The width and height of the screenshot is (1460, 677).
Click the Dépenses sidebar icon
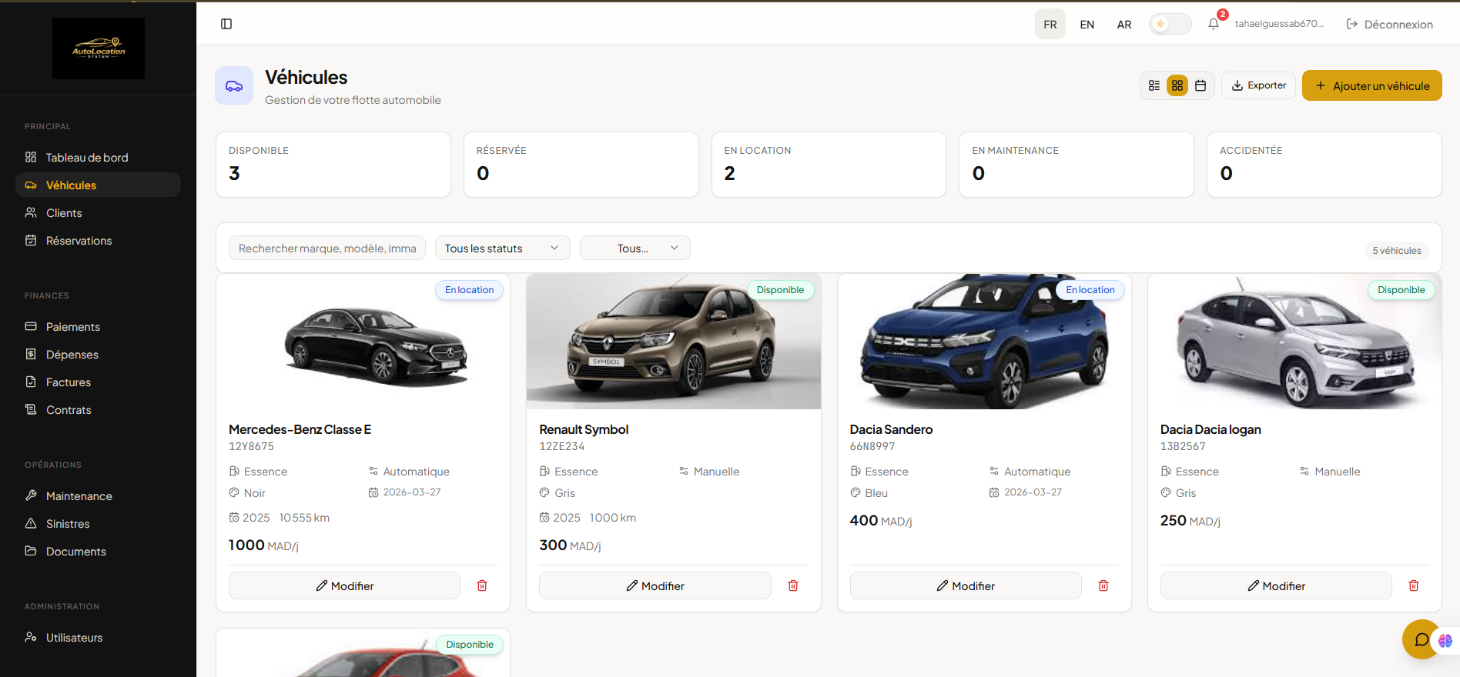(x=31, y=354)
